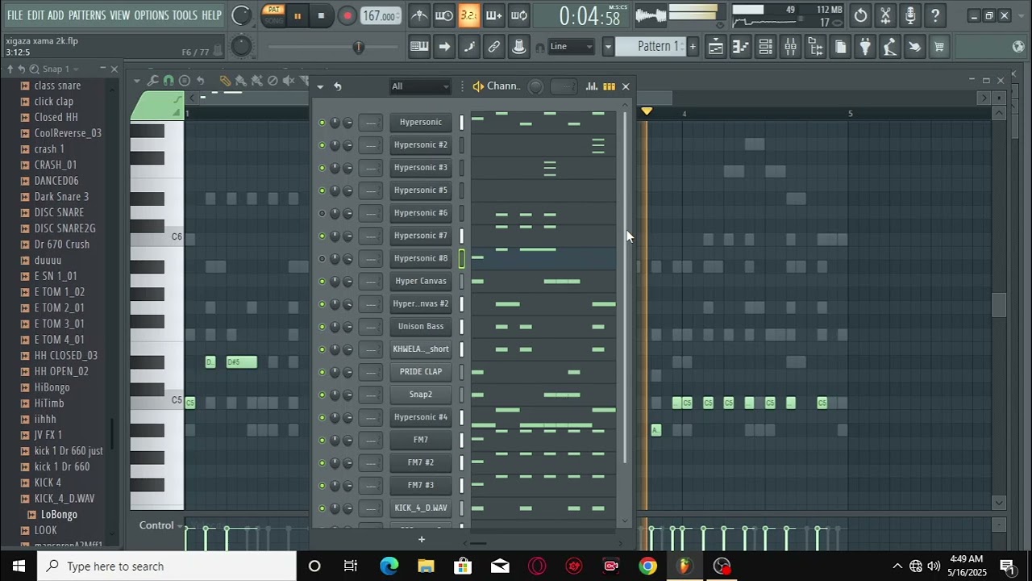The image size is (1032, 581).
Task: Adjust the master pitch slider
Action: click(359, 48)
